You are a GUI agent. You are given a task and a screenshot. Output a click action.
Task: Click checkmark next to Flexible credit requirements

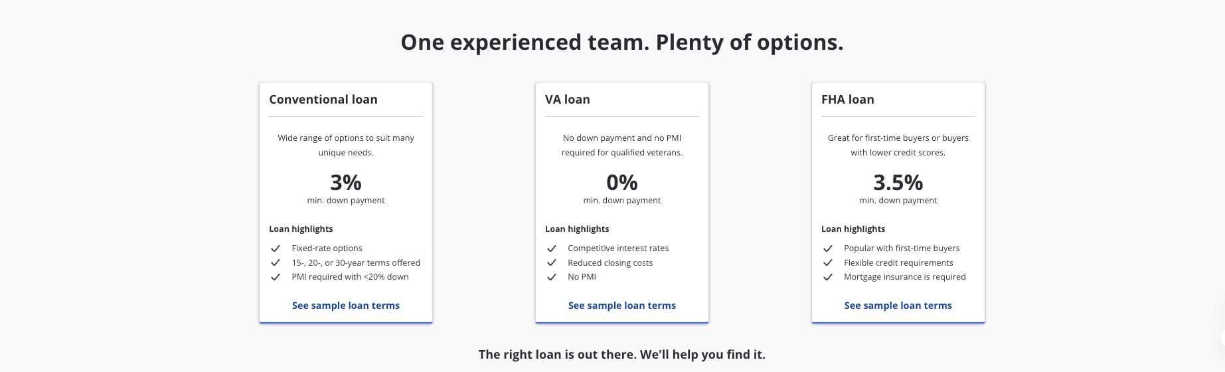coord(828,263)
